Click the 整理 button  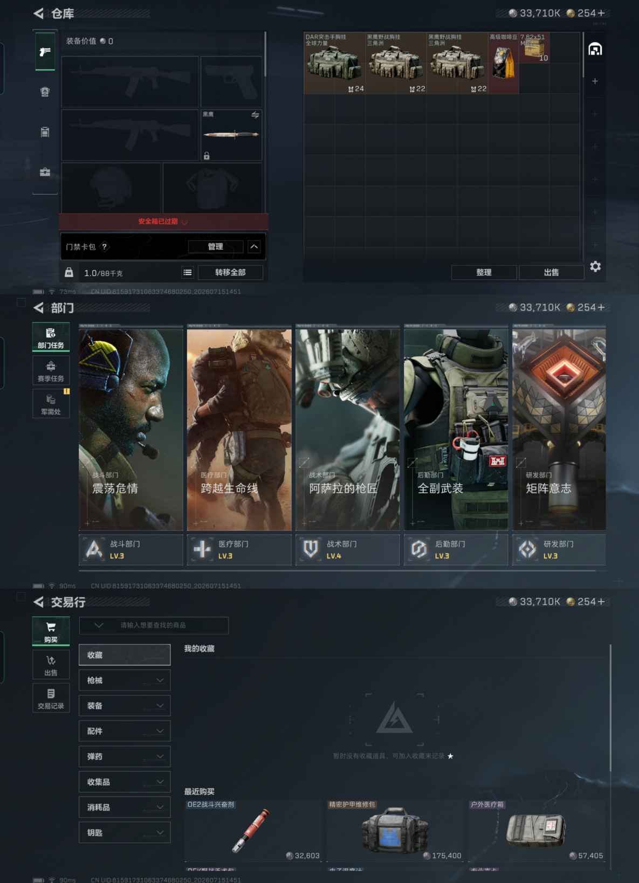pyautogui.click(x=484, y=272)
